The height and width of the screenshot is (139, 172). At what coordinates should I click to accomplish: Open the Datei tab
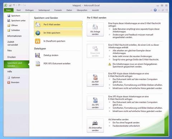tap(9, 10)
